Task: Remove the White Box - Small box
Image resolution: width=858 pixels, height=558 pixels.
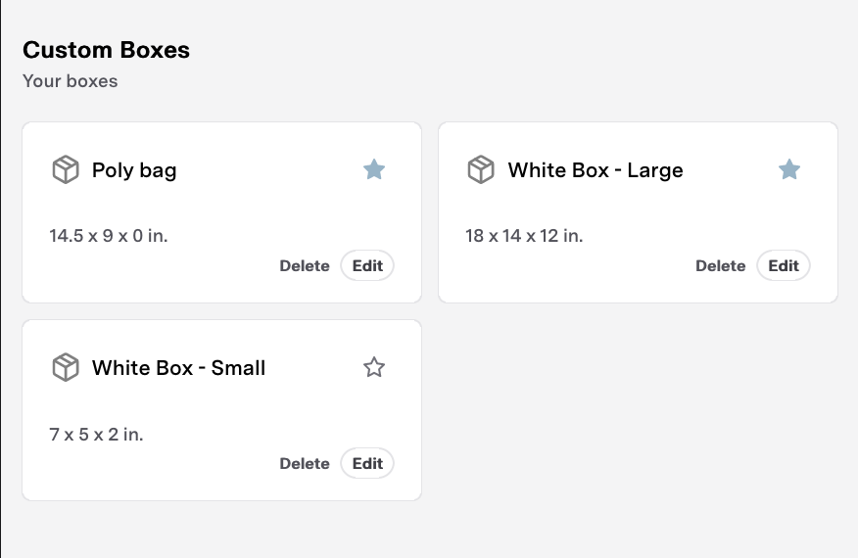Action: (305, 464)
